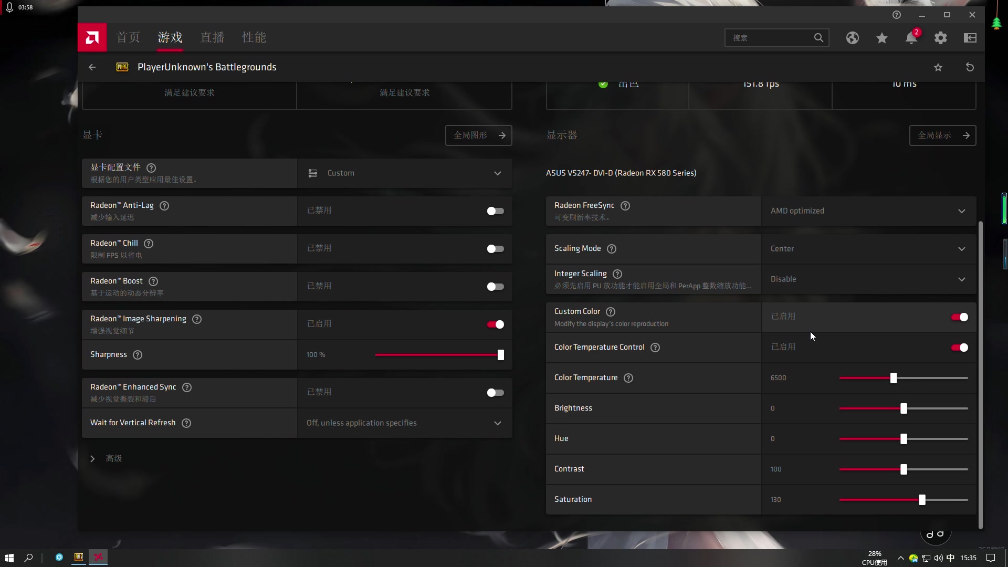Viewport: 1008px width, 567px height.
Task: Click the AMD logo home icon
Action: tap(92, 37)
